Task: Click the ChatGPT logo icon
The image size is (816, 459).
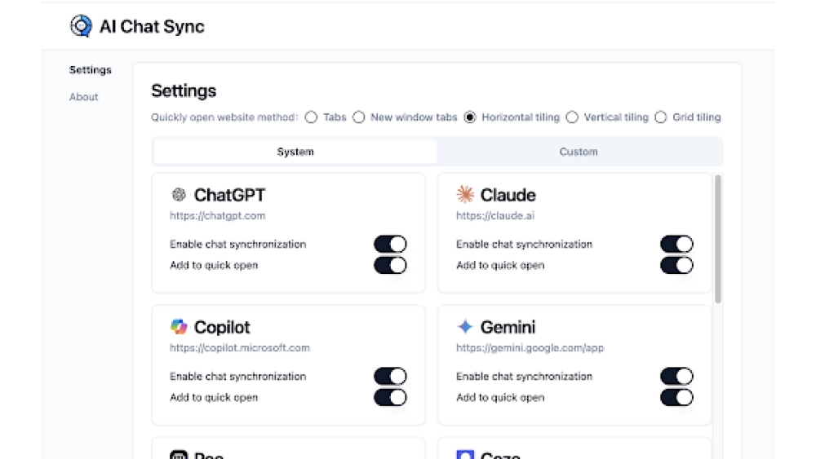Action: pos(179,195)
